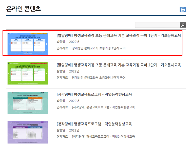Open [청각장애] 평생교육프로그램 직업능력향상교육 title

(x=94, y=124)
